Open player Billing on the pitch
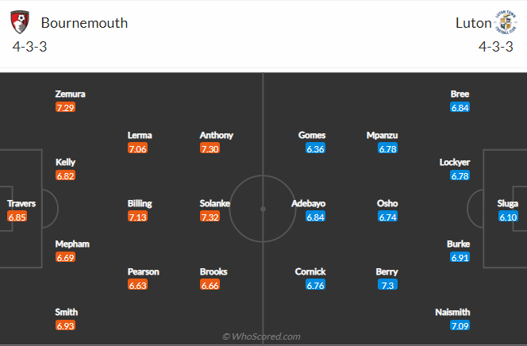 tap(140, 204)
